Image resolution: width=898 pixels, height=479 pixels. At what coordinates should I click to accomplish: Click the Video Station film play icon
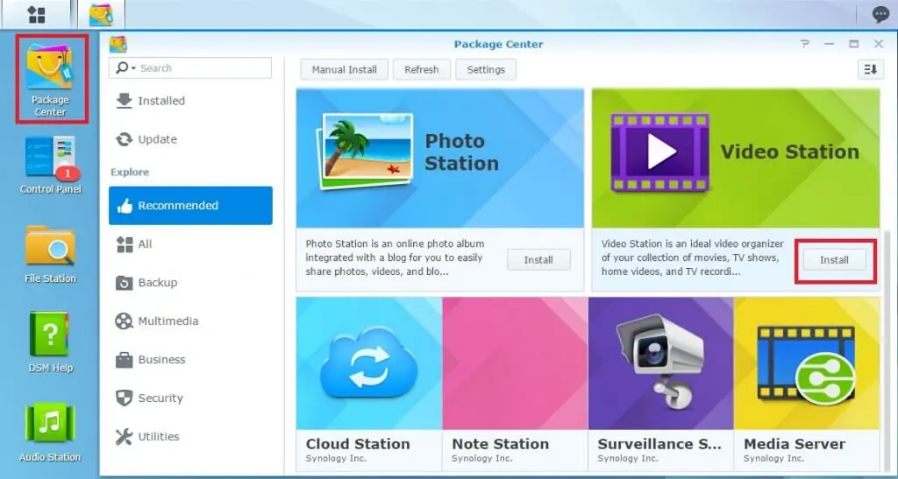(659, 152)
